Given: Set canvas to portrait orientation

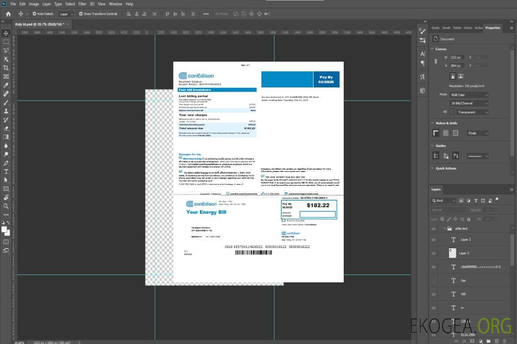Looking at the screenshot, I should pyautogui.click(x=453, y=76).
